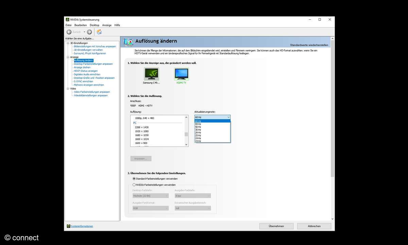Choose 50 Hz from refresh rate list
Viewport: 408px width, 245px height.
click(198, 127)
